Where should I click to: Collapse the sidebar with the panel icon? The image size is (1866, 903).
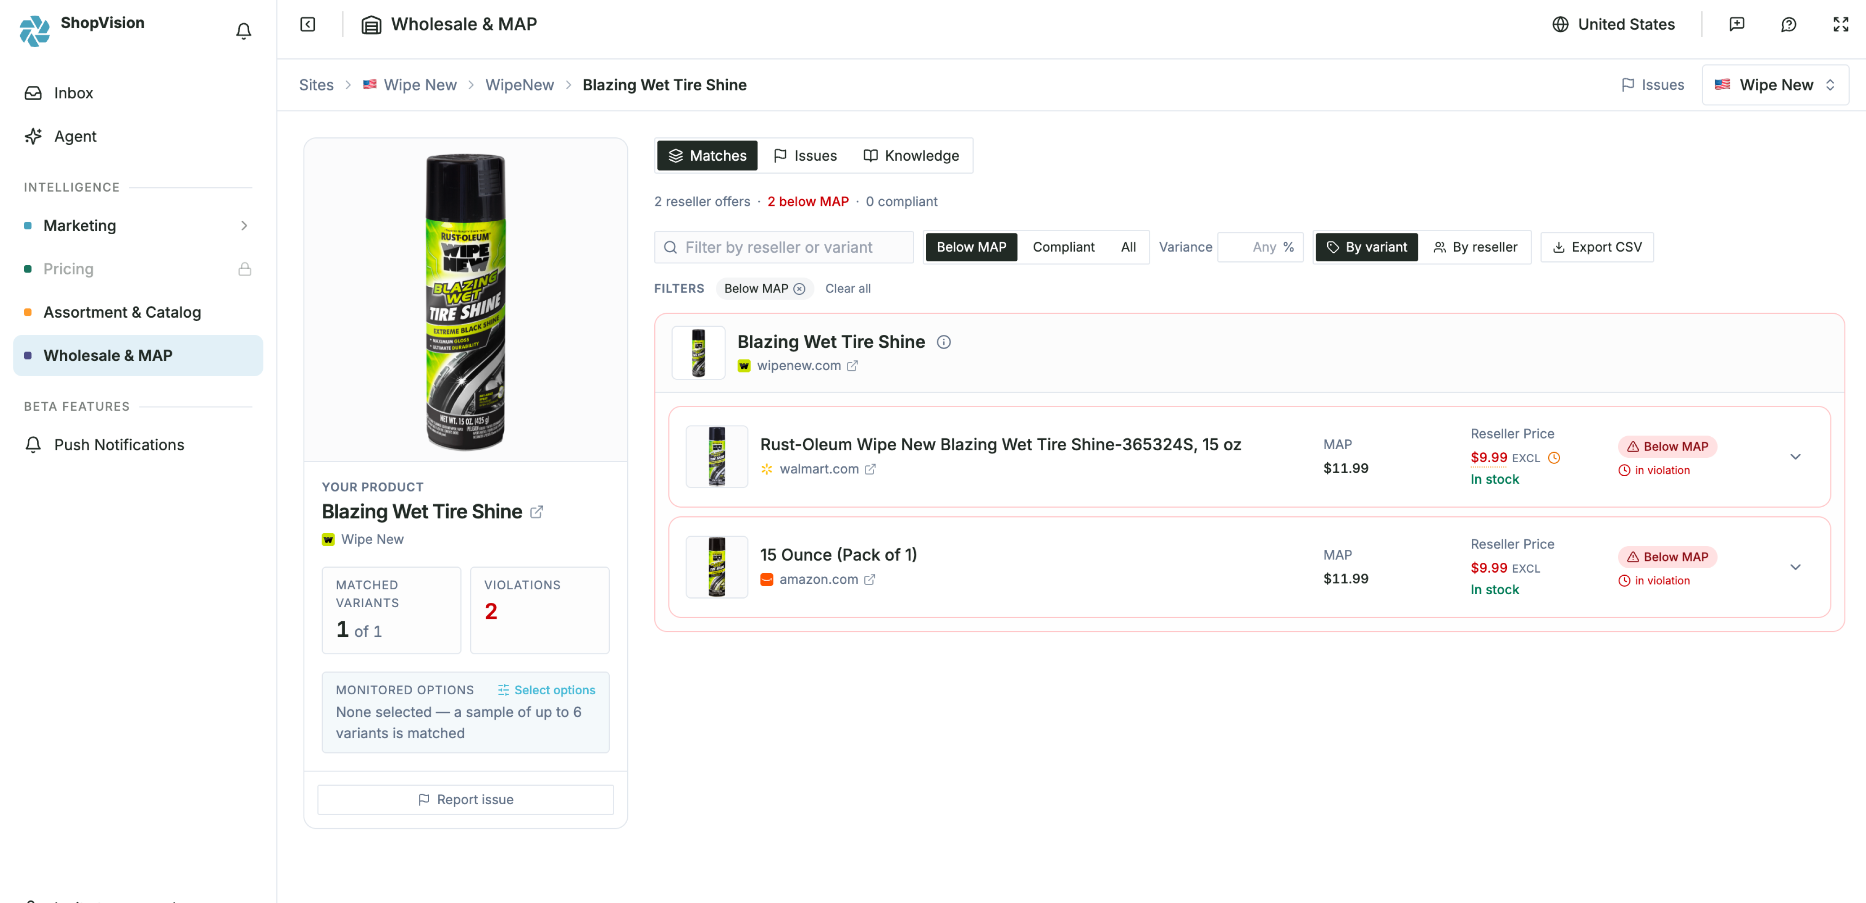[x=308, y=25]
